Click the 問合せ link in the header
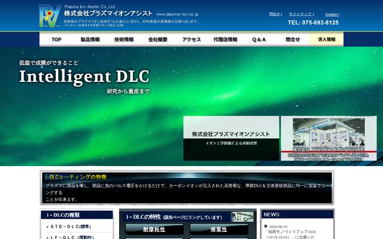The image size is (383, 239). click(x=275, y=14)
